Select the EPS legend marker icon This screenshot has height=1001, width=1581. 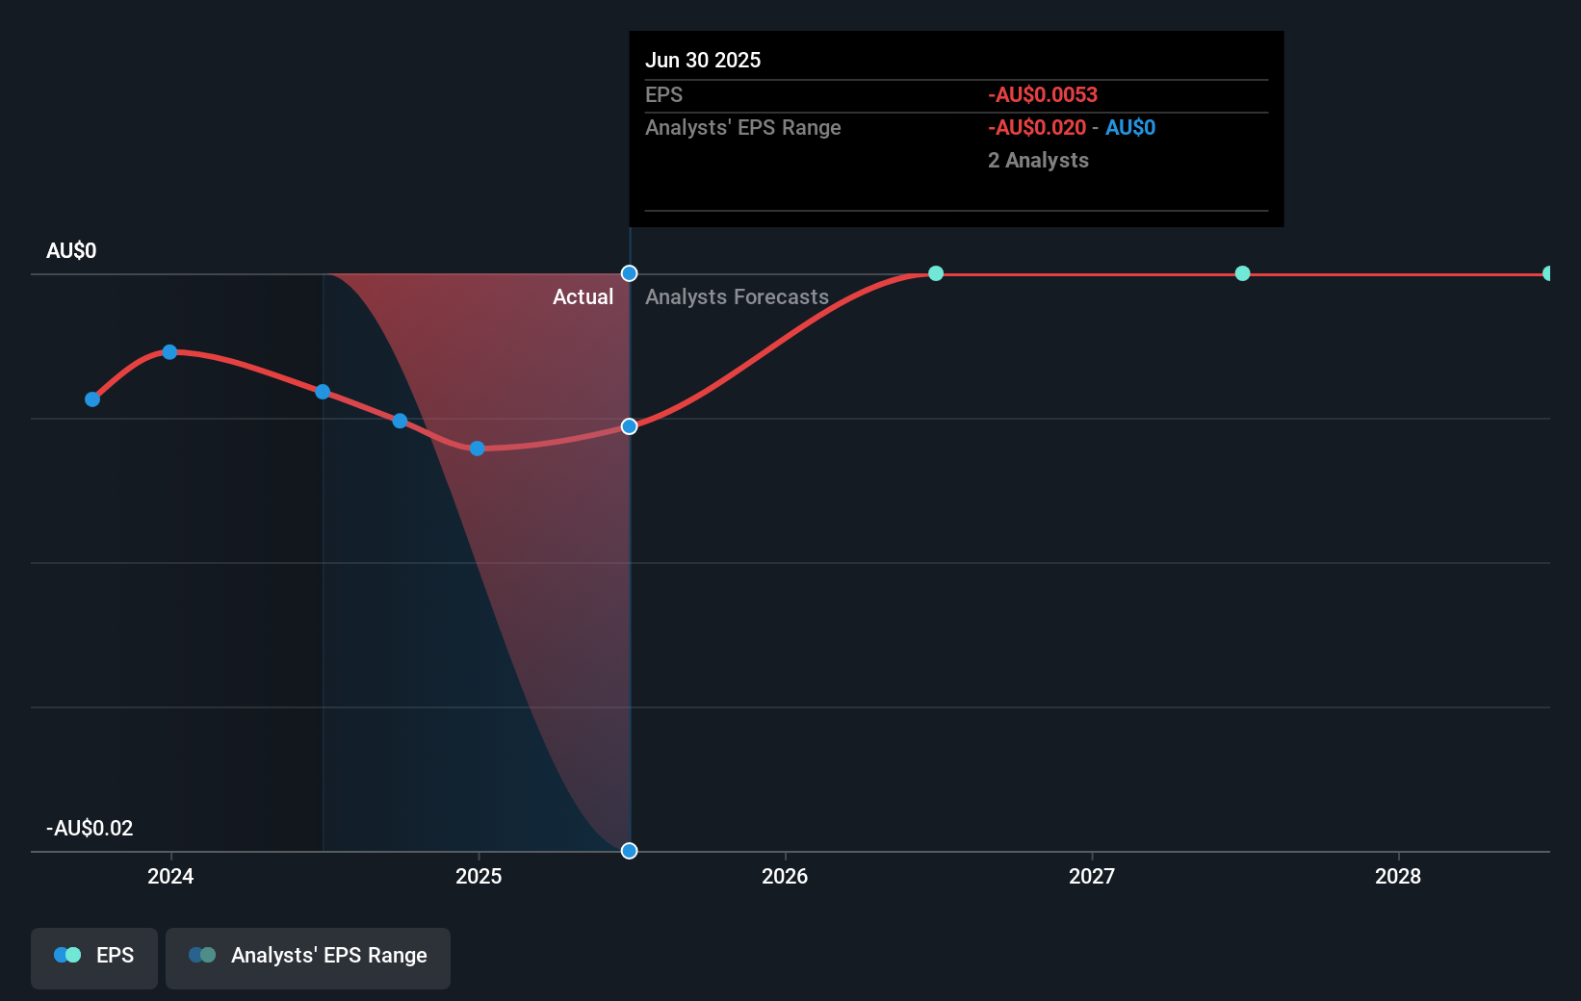66,955
